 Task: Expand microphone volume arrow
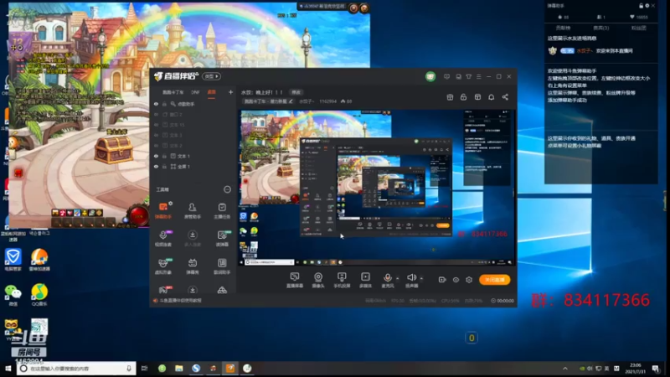(x=397, y=279)
